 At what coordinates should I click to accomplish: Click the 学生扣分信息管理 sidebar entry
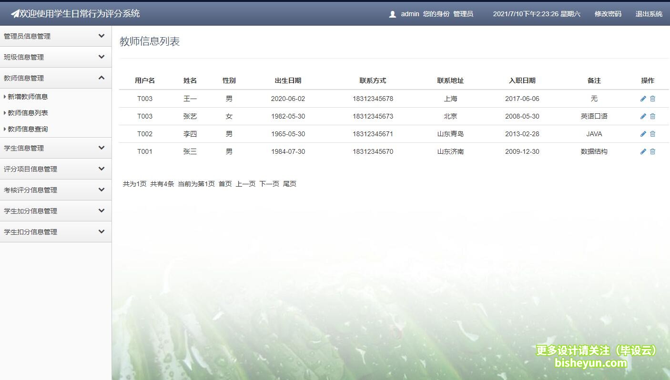[x=56, y=232]
